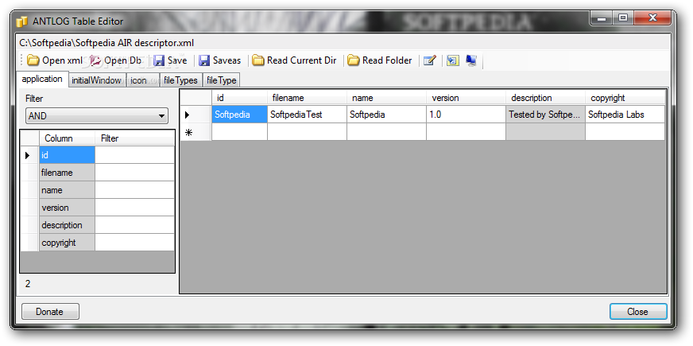Click the filter input for name
This screenshot has height=346, width=693.
point(134,190)
